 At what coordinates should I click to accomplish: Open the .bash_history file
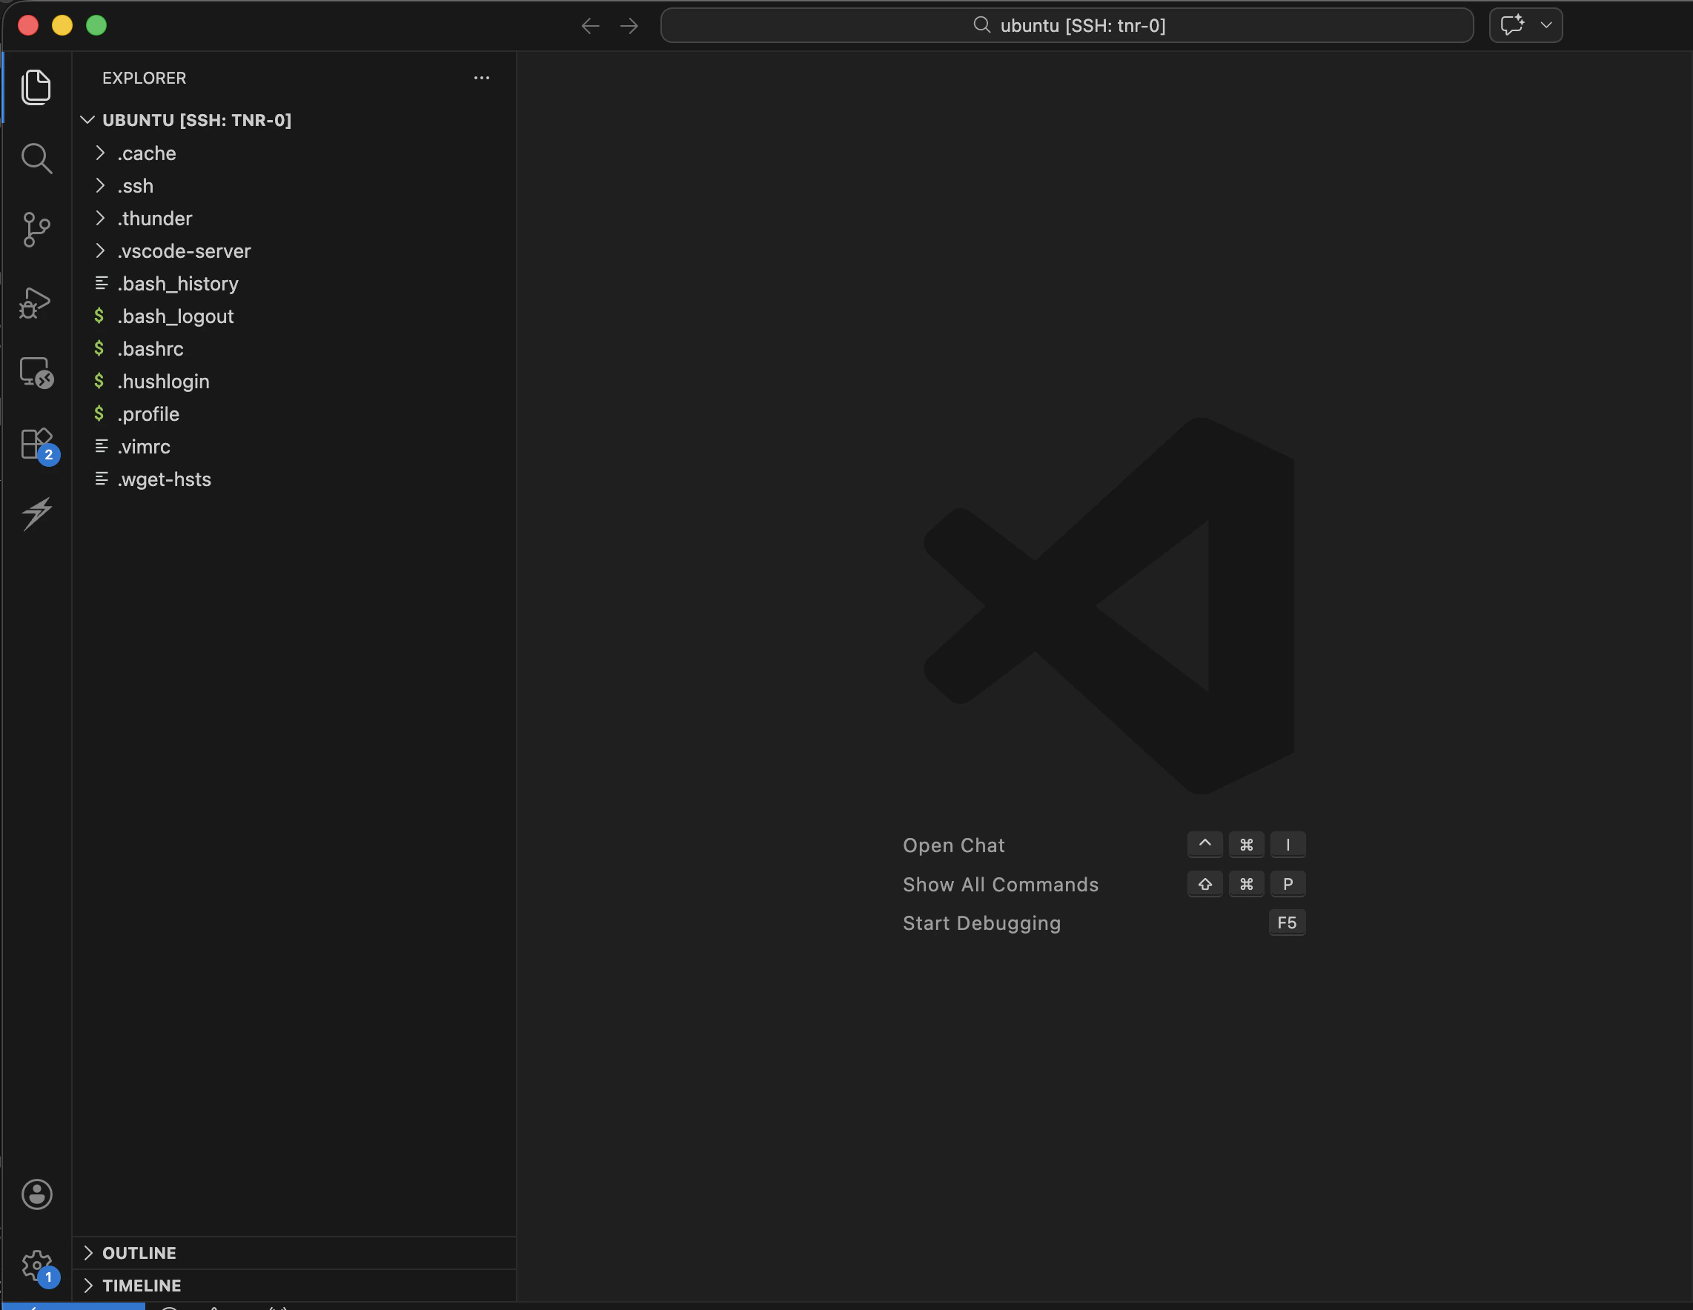[x=294, y=284]
